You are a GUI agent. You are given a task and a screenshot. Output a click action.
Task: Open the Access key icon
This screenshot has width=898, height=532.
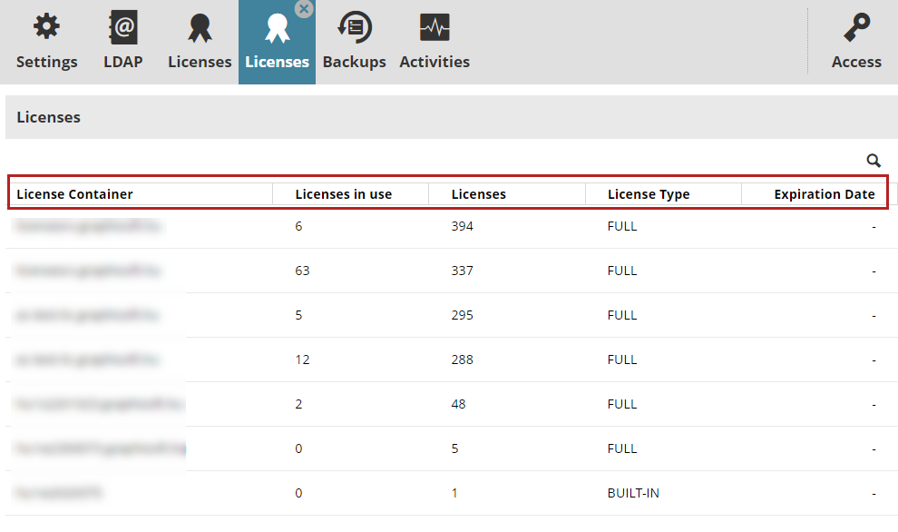pyautogui.click(x=856, y=28)
